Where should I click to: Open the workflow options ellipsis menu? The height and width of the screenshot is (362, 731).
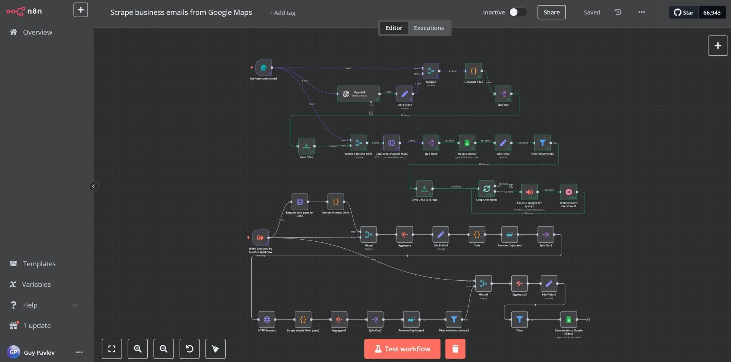642,12
